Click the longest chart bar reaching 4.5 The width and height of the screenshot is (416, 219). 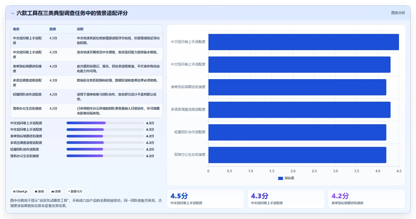(x=303, y=42)
